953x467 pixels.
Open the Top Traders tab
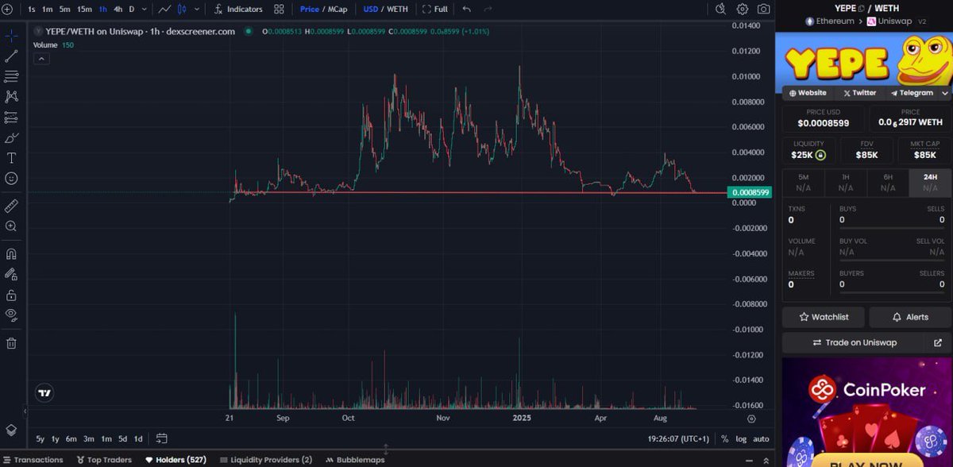[x=103, y=460]
